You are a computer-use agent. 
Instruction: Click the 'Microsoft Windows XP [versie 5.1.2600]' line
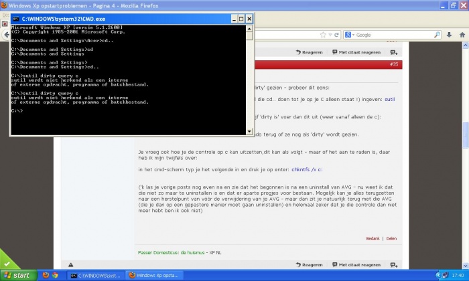click(67, 27)
